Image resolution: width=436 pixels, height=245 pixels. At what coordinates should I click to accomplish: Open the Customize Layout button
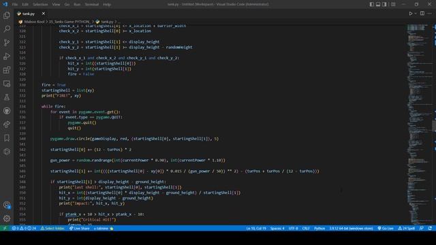pos(393,4)
